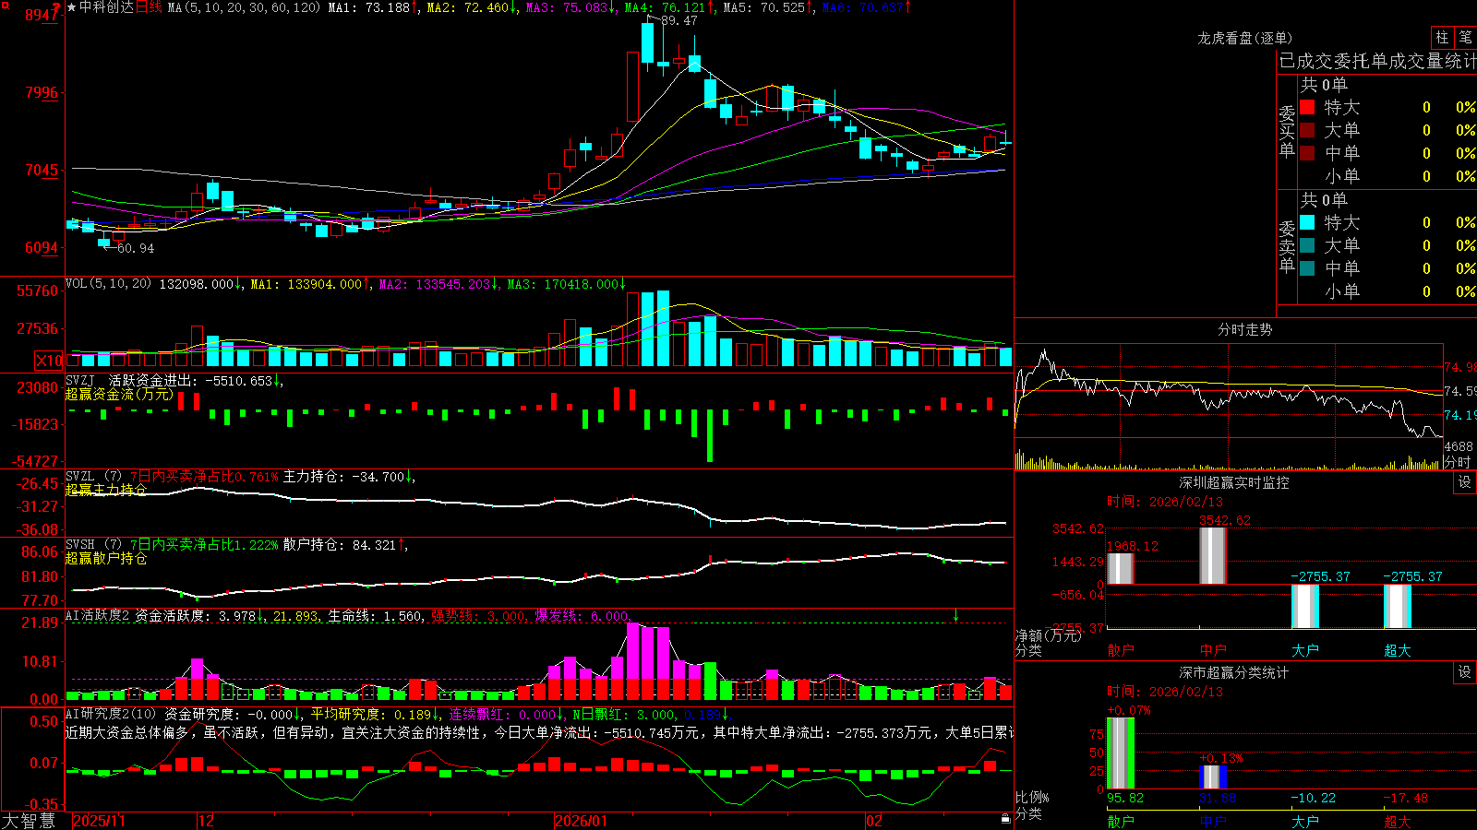Click the lock icon on the time axis
1477x830 pixels.
coord(1005,818)
